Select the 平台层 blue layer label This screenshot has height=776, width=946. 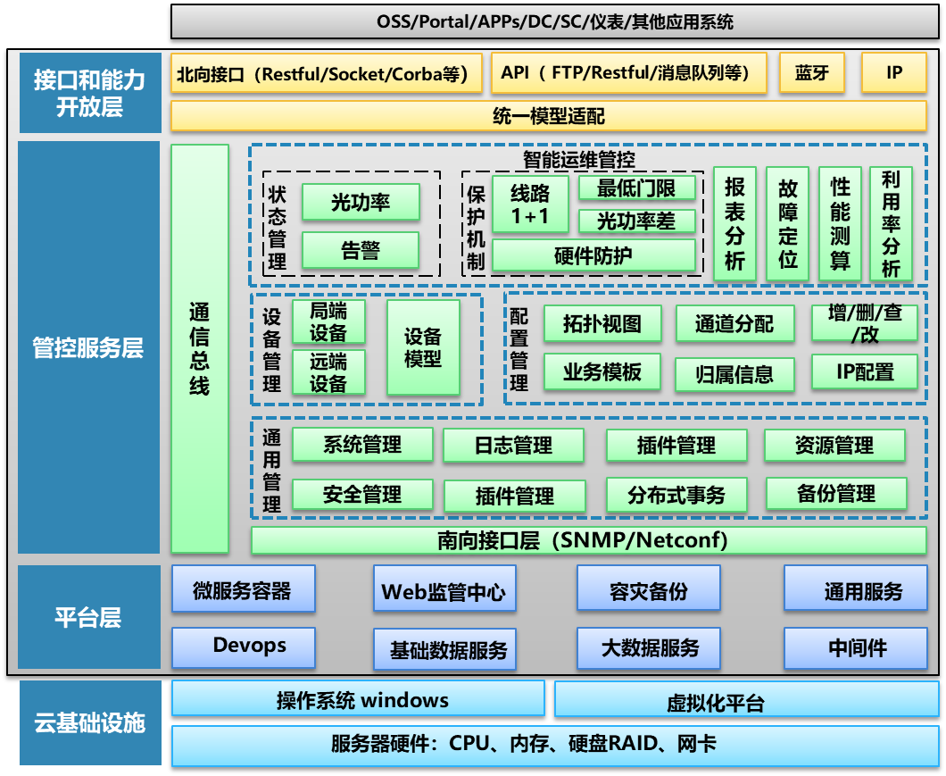[x=88, y=617]
